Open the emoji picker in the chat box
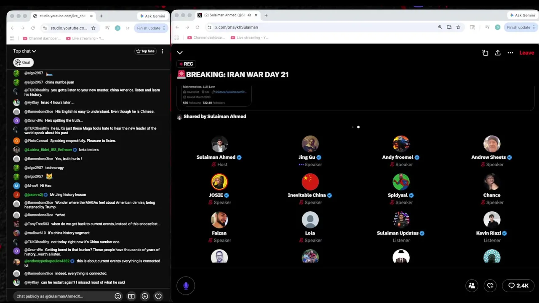The width and height of the screenshot is (539, 303). (118, 296)
